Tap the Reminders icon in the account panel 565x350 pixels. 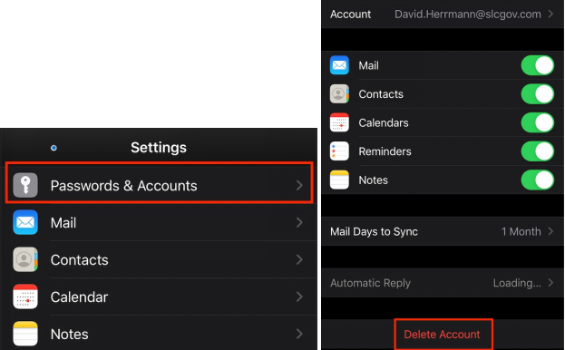[x=339, y=151]
